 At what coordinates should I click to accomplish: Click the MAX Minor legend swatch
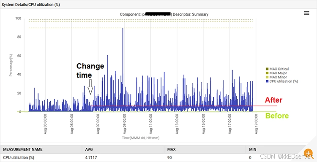coord(267,77)
